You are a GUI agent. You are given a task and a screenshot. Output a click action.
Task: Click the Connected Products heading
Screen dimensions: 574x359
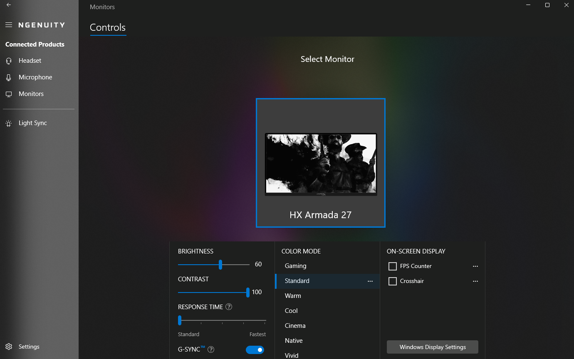[35, 44]
